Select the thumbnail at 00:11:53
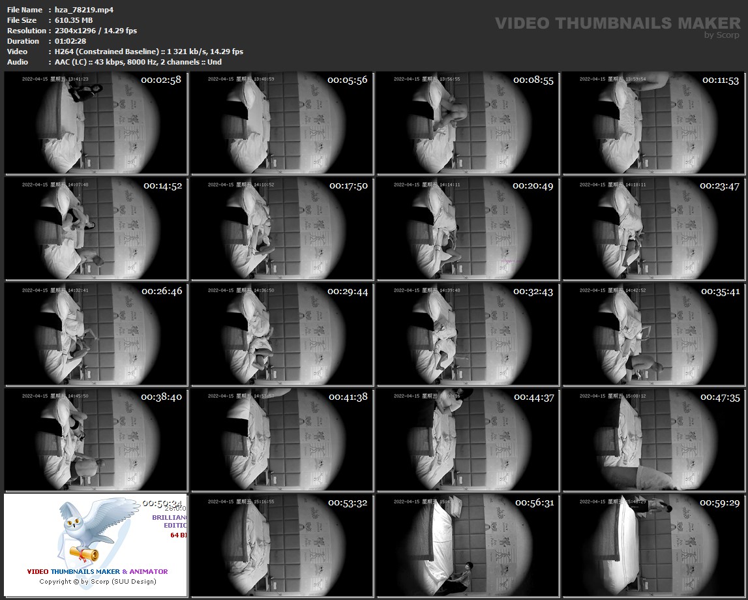The width and height of the screenshot is (748, 600). (x=653, y=123)
